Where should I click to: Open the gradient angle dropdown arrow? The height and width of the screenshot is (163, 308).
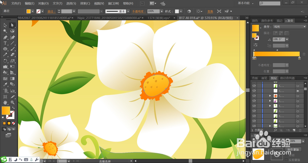287,39
